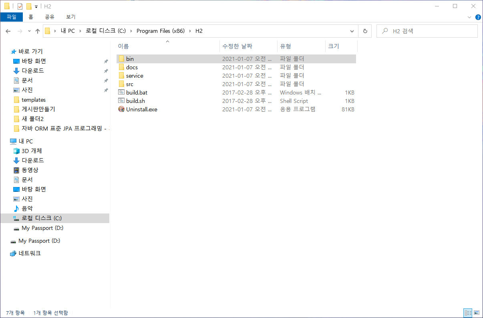
Task: Select 다운로드 under 내 PC
Action: [33, 161]
